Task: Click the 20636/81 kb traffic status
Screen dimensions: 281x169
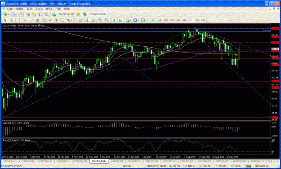Action: click(262, 166)
